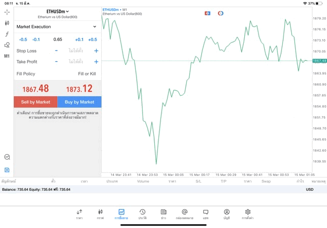The image size is (327, 228).
Task: Raise Take Profit with plus button
Action: (96, 62)
